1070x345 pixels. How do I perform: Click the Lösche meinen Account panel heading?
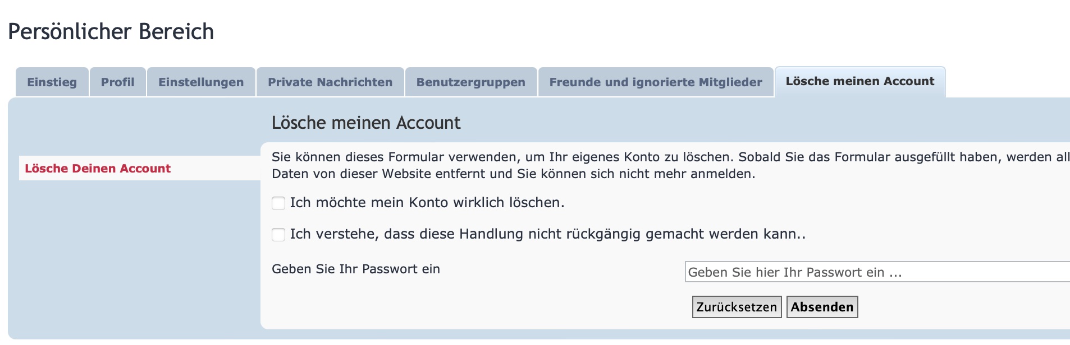(x=365, y=123)
